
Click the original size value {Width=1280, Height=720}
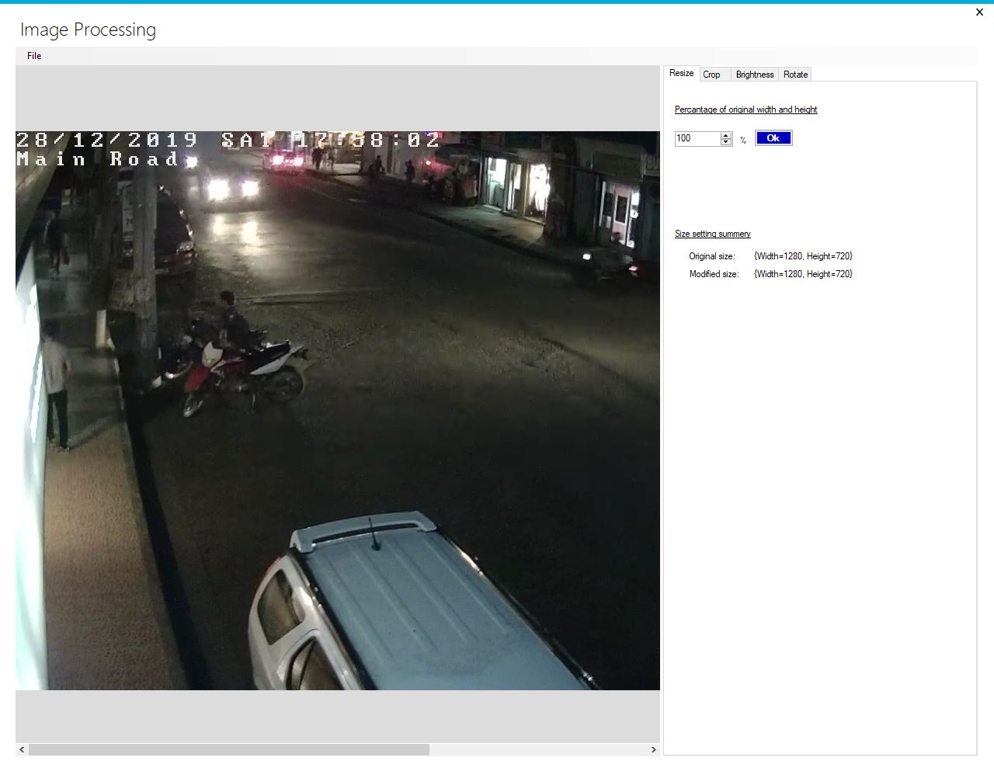pyautogui.click(x=803, y=256)
